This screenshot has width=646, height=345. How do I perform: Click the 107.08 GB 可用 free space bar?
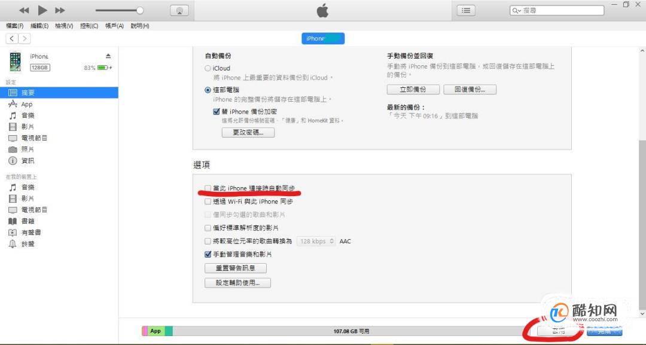[352, 331]
